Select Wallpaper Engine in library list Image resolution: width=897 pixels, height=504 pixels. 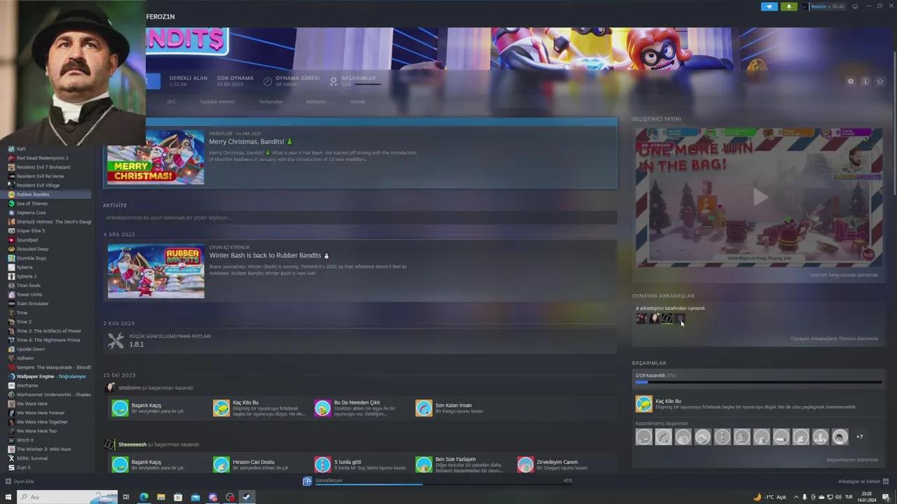(x=48, y=377)
